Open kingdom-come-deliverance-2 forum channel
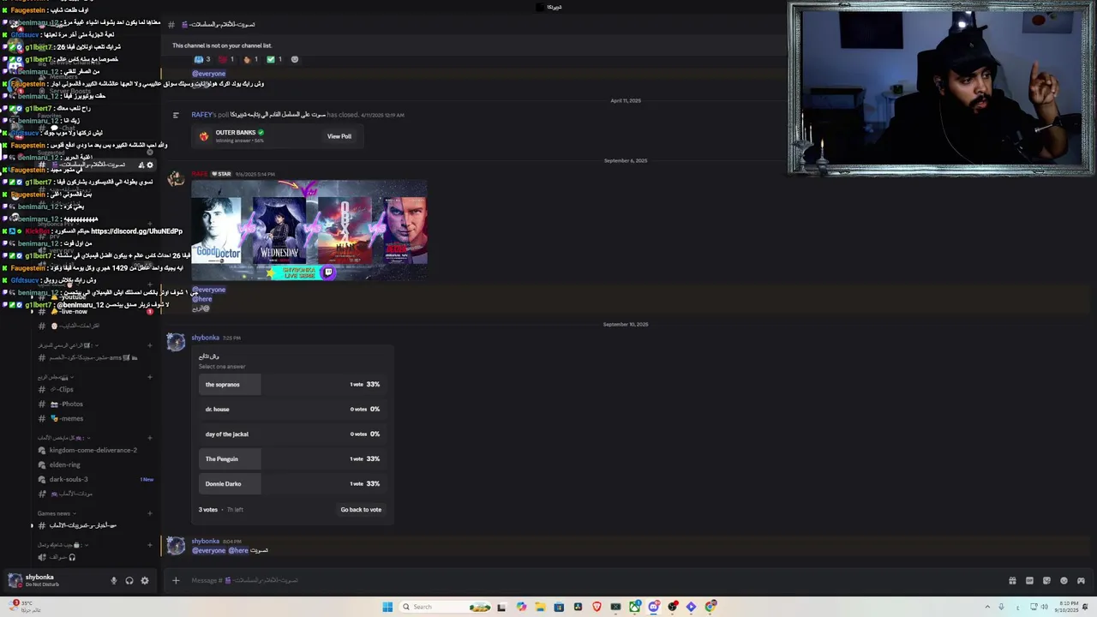 [x=94, y=450]
